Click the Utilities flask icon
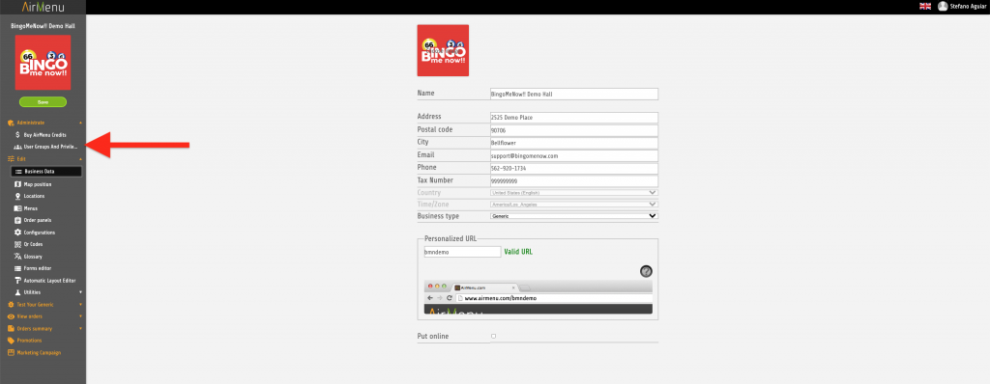 click(17, 292)
